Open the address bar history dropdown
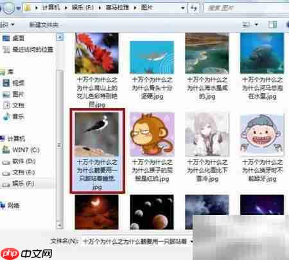Viewport: 289px width, 260px height. 182,8
